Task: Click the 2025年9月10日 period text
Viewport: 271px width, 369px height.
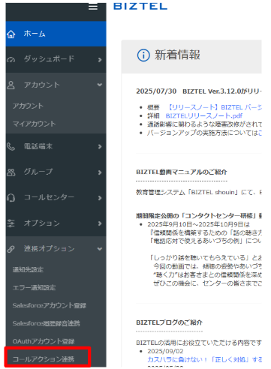Action: click(198, 224)
